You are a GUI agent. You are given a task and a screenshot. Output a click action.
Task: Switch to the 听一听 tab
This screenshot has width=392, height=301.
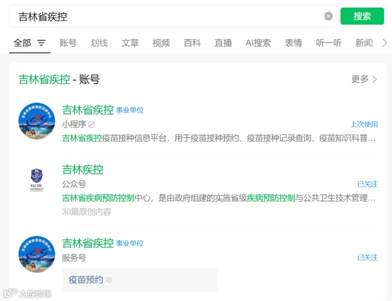pyautogui.click(x=329, y=43)
